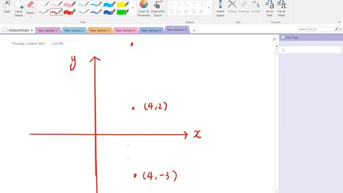The width and height of the screenshot is (343, 193).
Task: Select the oval shape
Action: [x=186, y=12]
